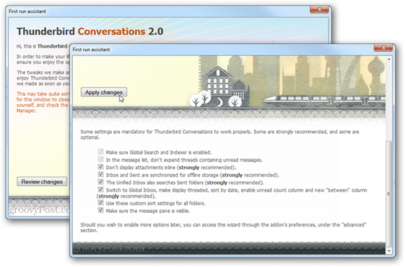
Task: Toggle don't expand unread threads checkbox
Action: pos(101,159)
